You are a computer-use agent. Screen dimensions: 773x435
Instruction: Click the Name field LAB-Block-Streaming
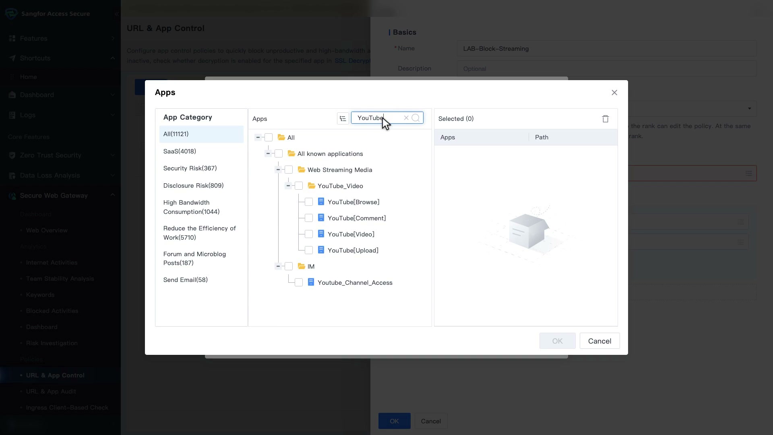point(606,49)
